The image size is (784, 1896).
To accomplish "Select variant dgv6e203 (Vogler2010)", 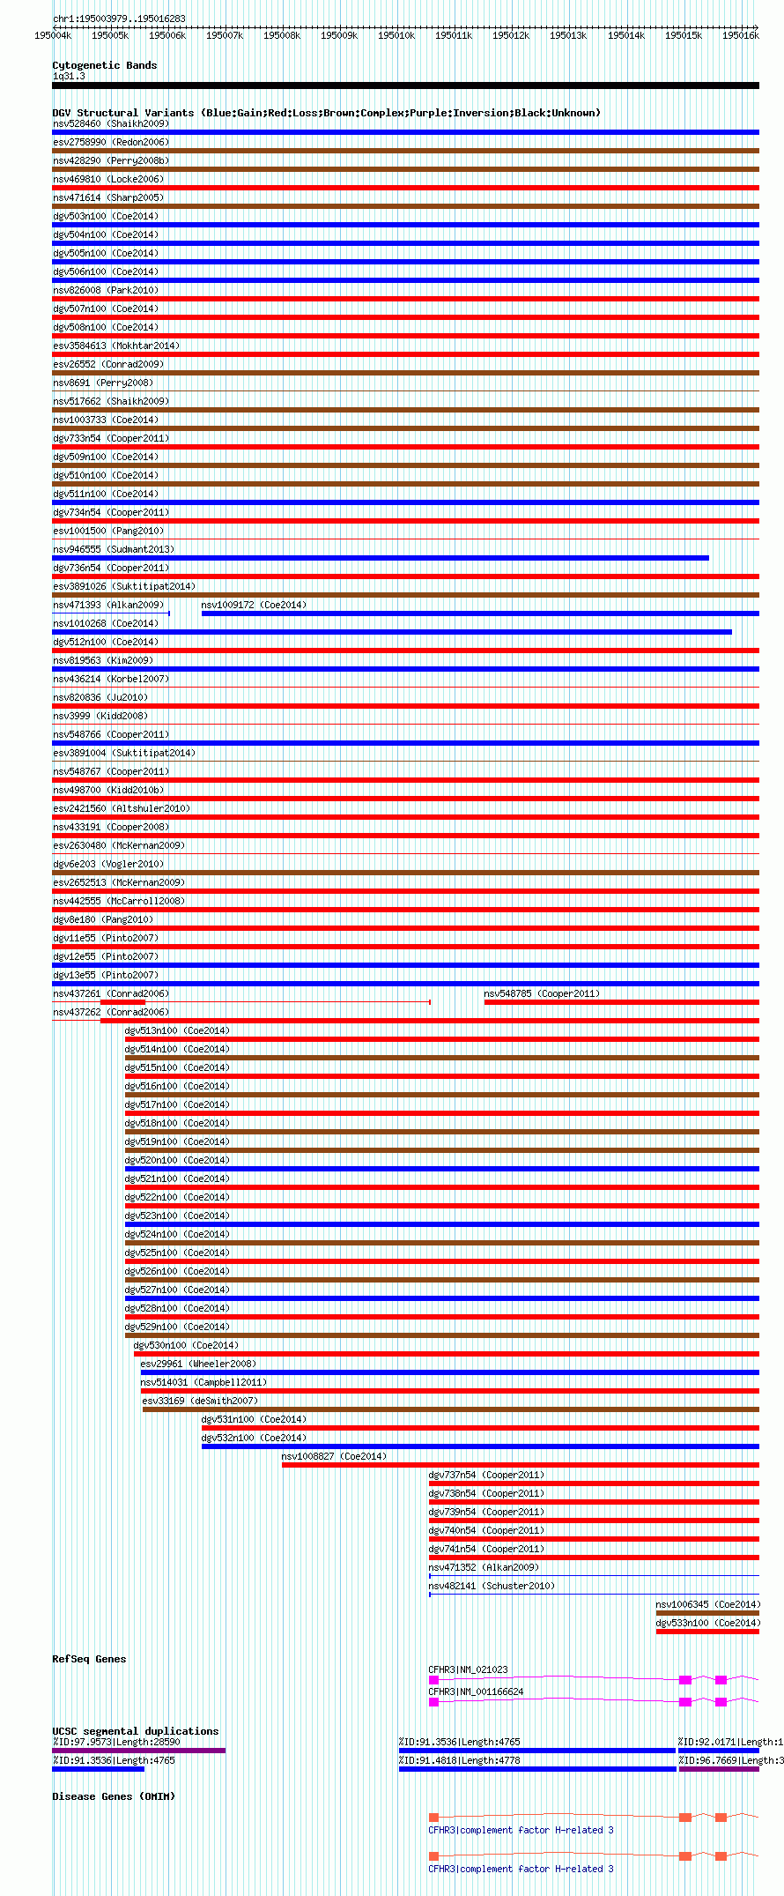I will [107, 864].
